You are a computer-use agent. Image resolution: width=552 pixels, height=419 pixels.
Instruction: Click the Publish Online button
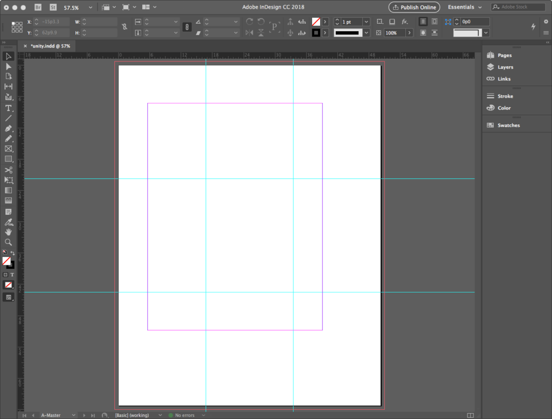(414, 8)
